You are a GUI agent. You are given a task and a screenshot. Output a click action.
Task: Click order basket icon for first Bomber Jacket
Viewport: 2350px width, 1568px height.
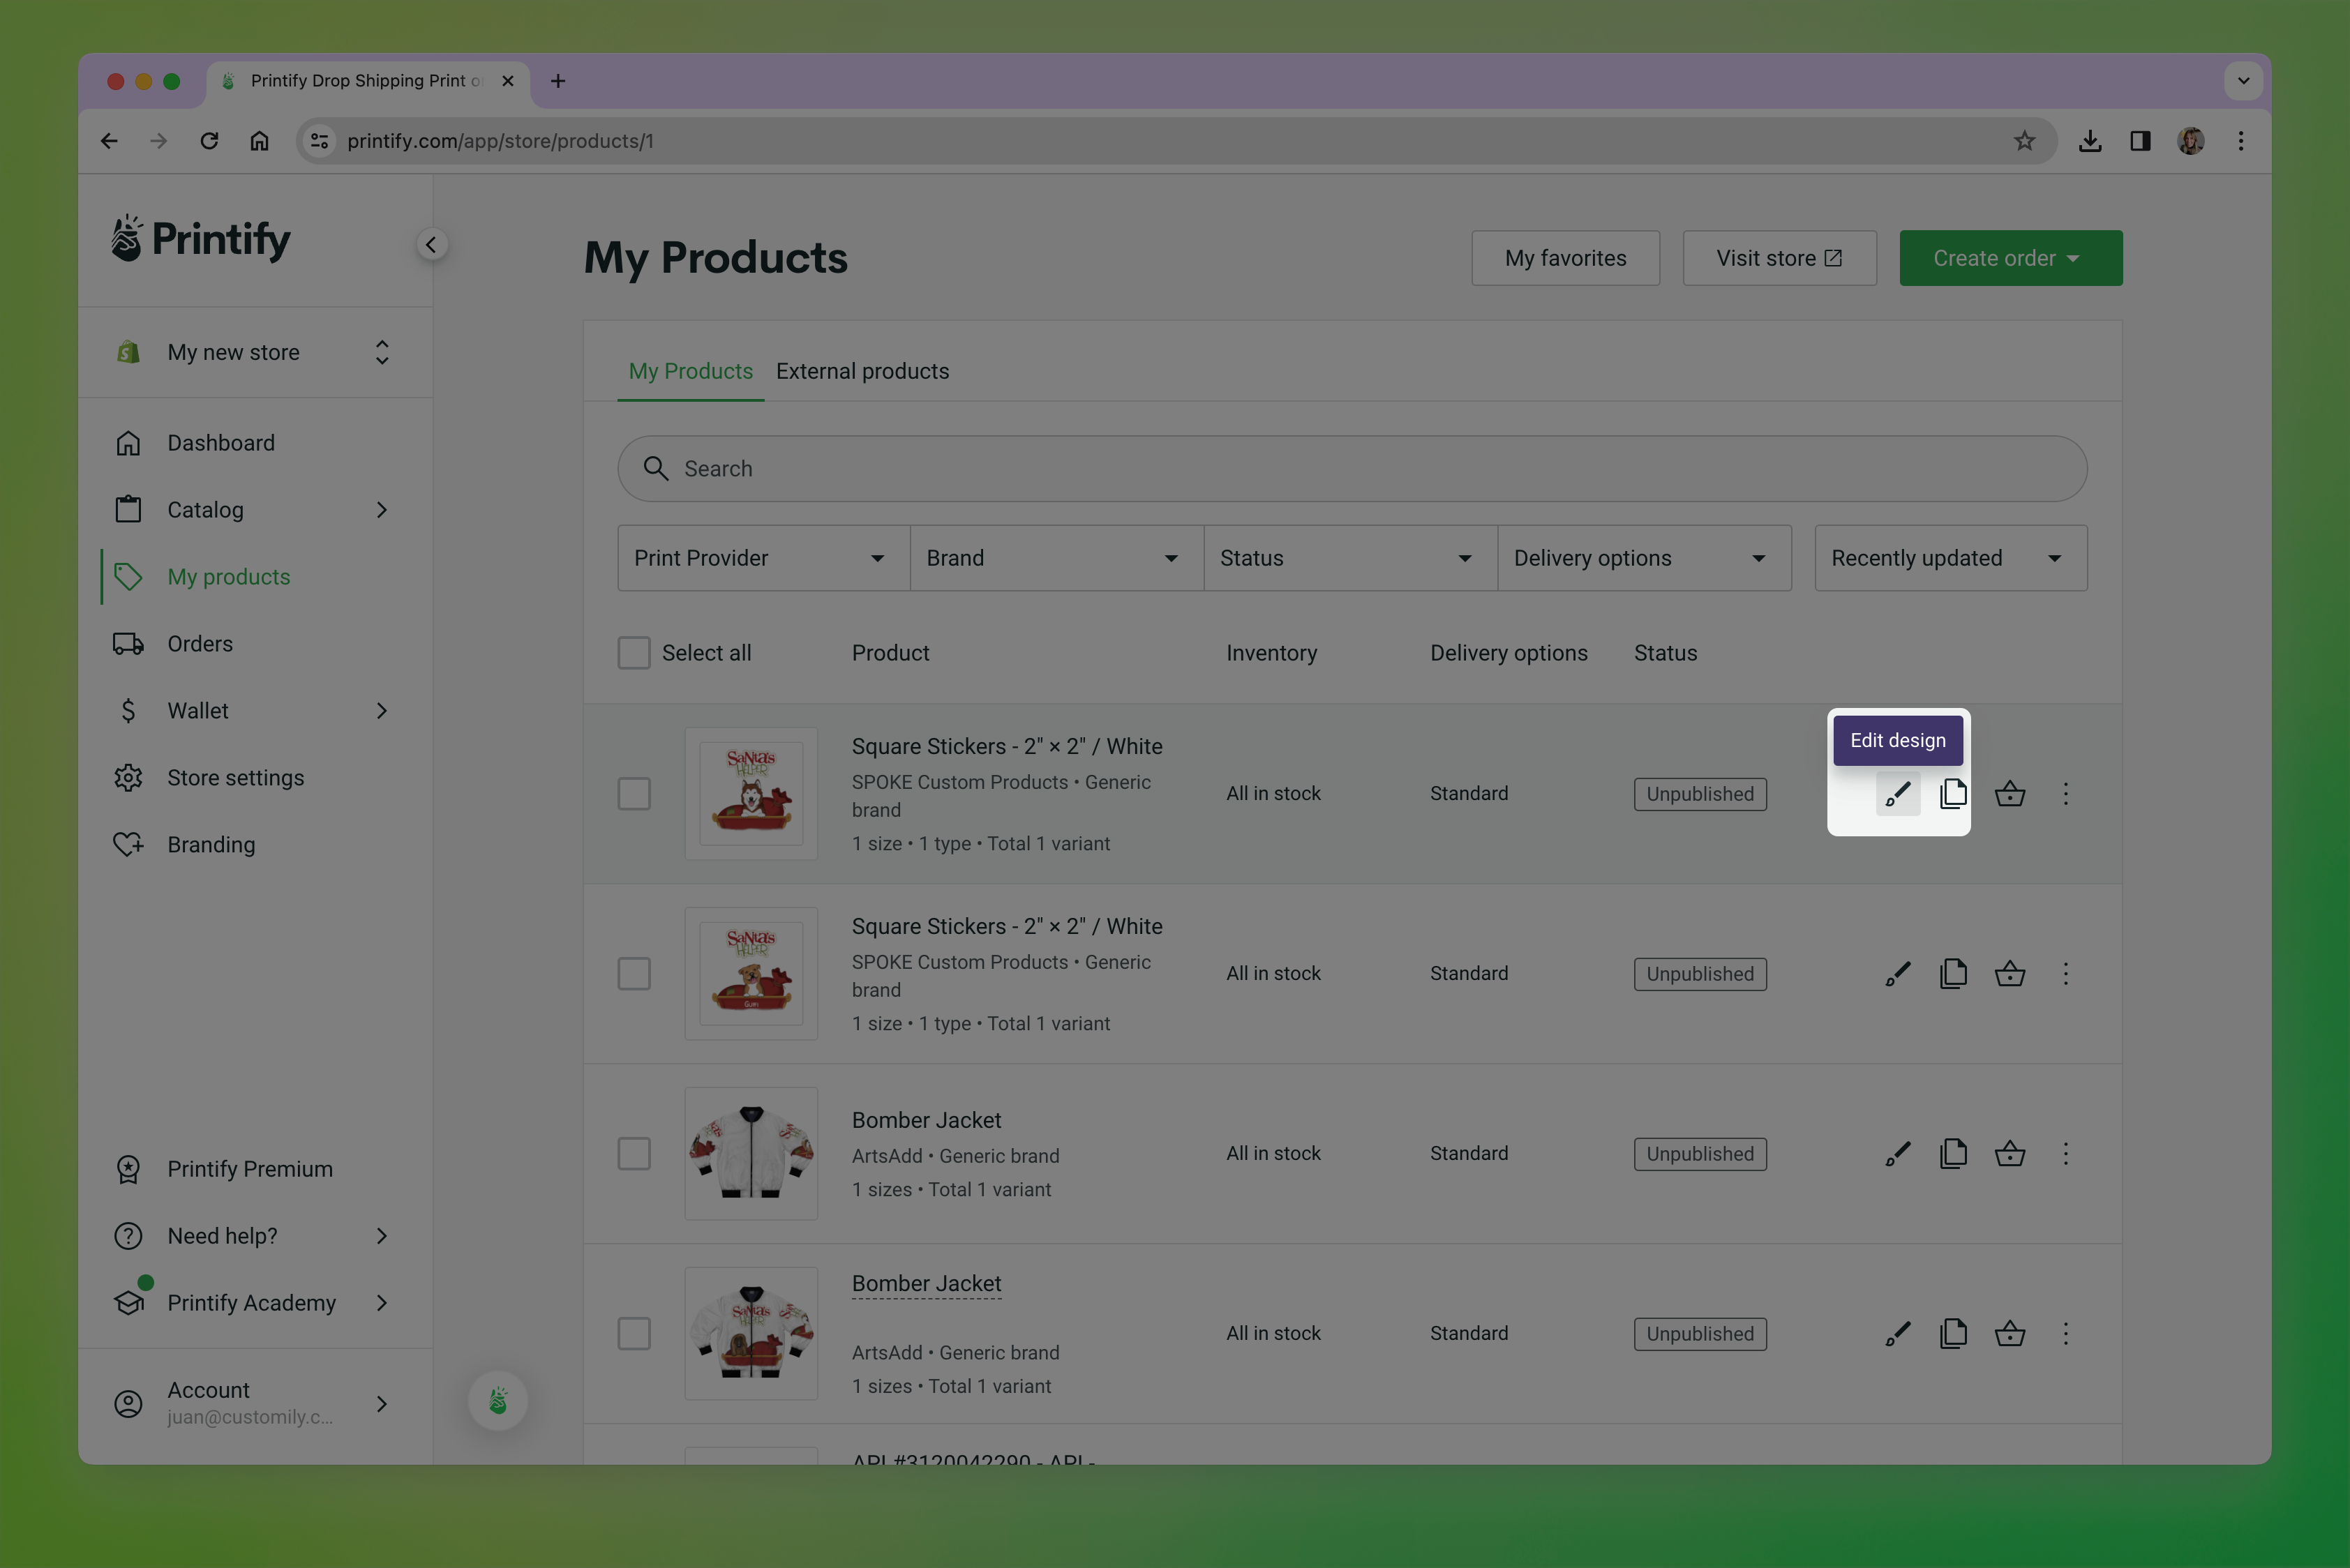point(2009,1154)
